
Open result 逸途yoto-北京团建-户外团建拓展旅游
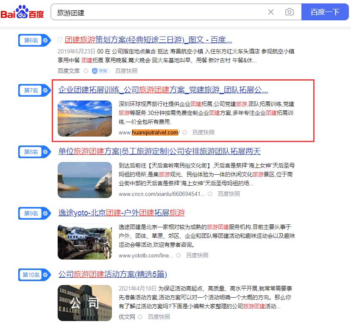(122, 213)
